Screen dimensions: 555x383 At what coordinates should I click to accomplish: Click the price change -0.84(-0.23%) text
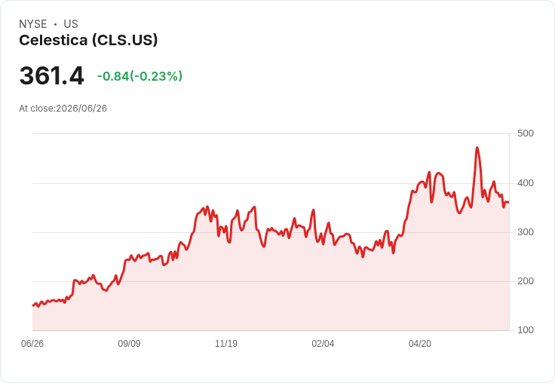[x=140, y=76]
